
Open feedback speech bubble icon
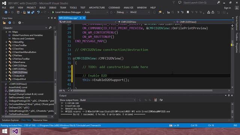pos(180,3)
